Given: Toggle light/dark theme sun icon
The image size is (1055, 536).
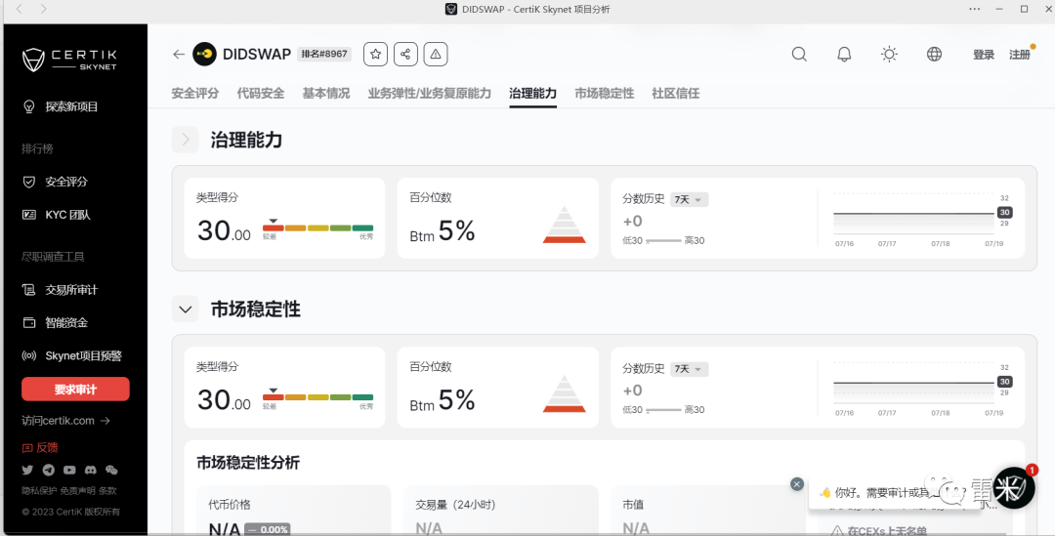Looking at the screenshot, I should (x=889, y=55).
